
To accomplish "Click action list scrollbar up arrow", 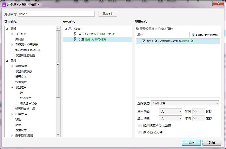I will 58,28.
